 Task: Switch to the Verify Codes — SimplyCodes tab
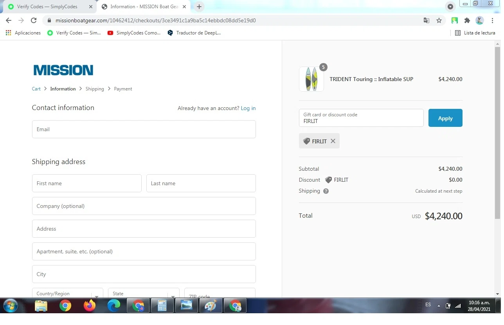point(47,7)
